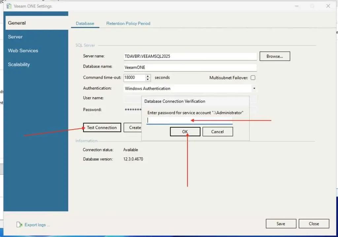Click the masked Password field

coord(133,109)
